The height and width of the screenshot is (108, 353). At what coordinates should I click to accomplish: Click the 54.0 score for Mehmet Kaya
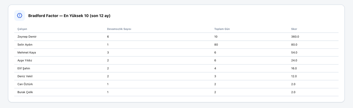tap(294, 52)
